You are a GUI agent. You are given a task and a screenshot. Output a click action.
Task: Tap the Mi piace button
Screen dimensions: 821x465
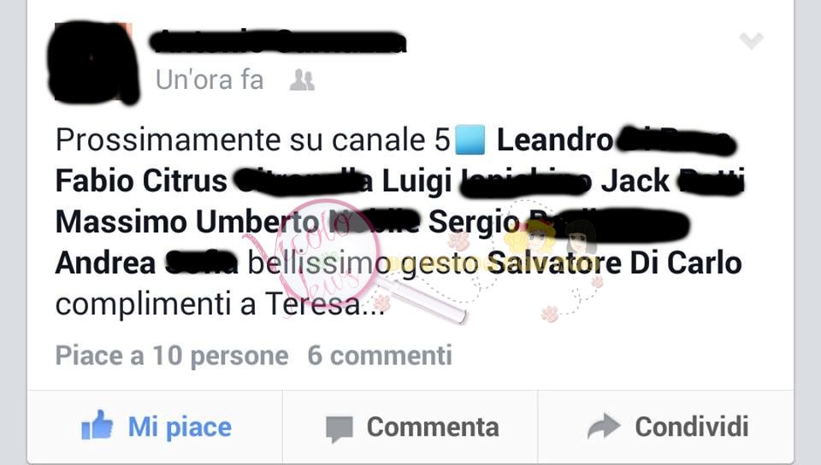tap(155, 427)
